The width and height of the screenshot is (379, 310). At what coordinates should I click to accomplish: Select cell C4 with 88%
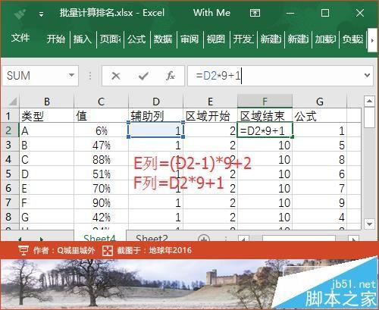pyautogui.click(x=101, y=159)
